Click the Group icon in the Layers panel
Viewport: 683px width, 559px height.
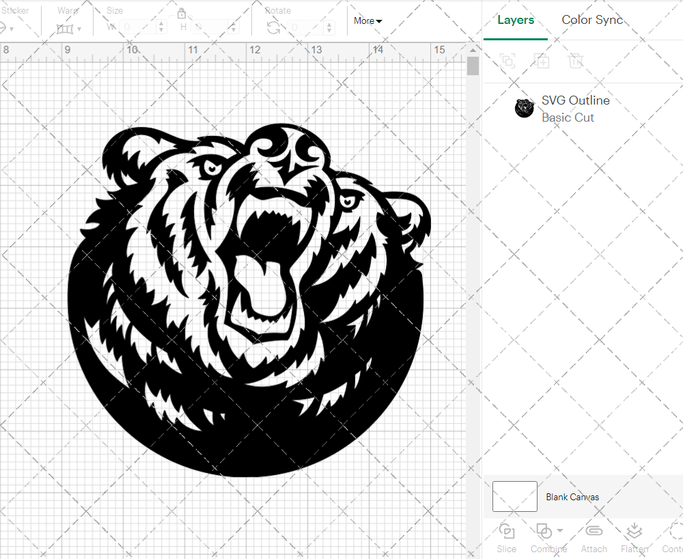(x=507, y=61)
